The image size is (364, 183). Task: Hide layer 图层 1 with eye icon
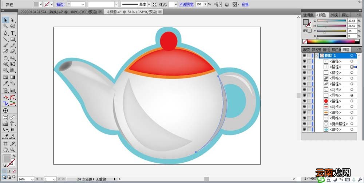click(x=304, y=56)
